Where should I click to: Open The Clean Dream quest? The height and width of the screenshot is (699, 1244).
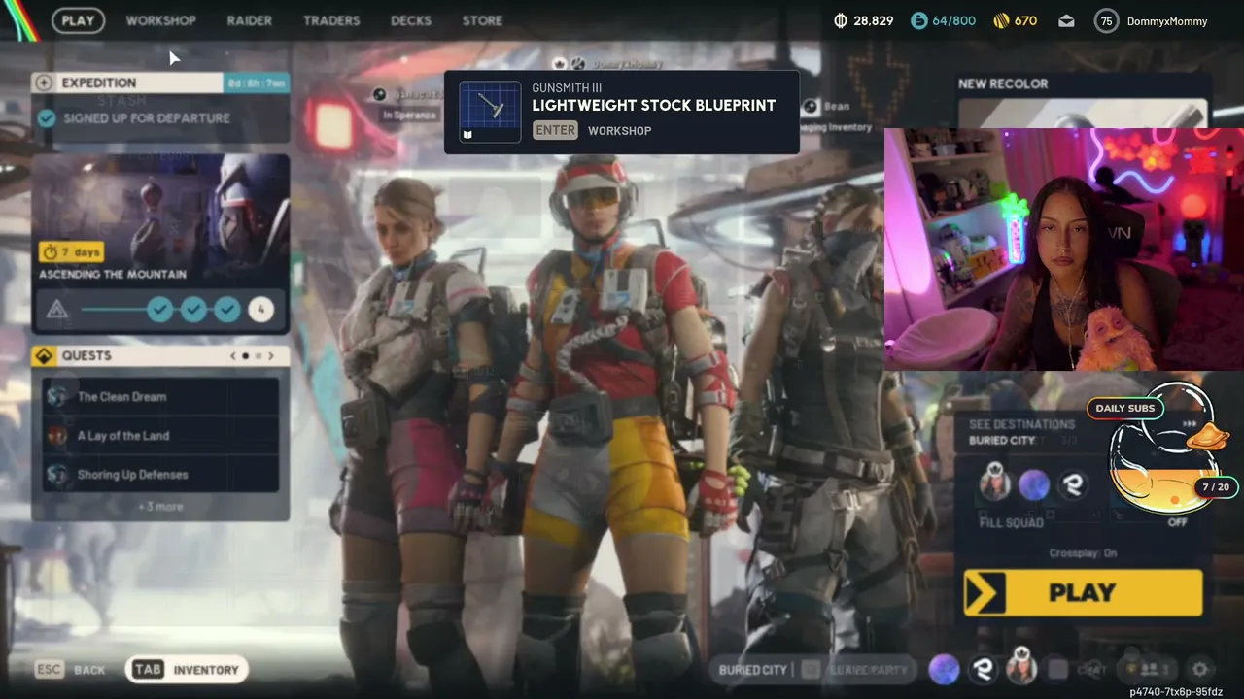[160, 397]
